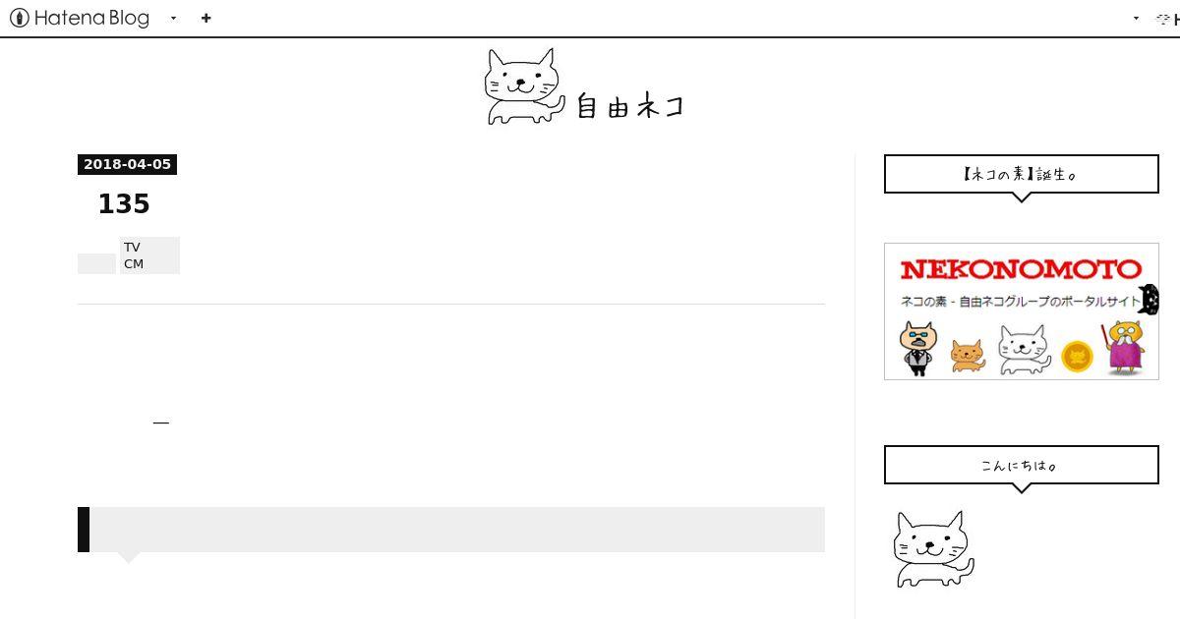Click the plus icon in top bar
The height and width of the screenshot is (619, 1180).
click(206, 18)
